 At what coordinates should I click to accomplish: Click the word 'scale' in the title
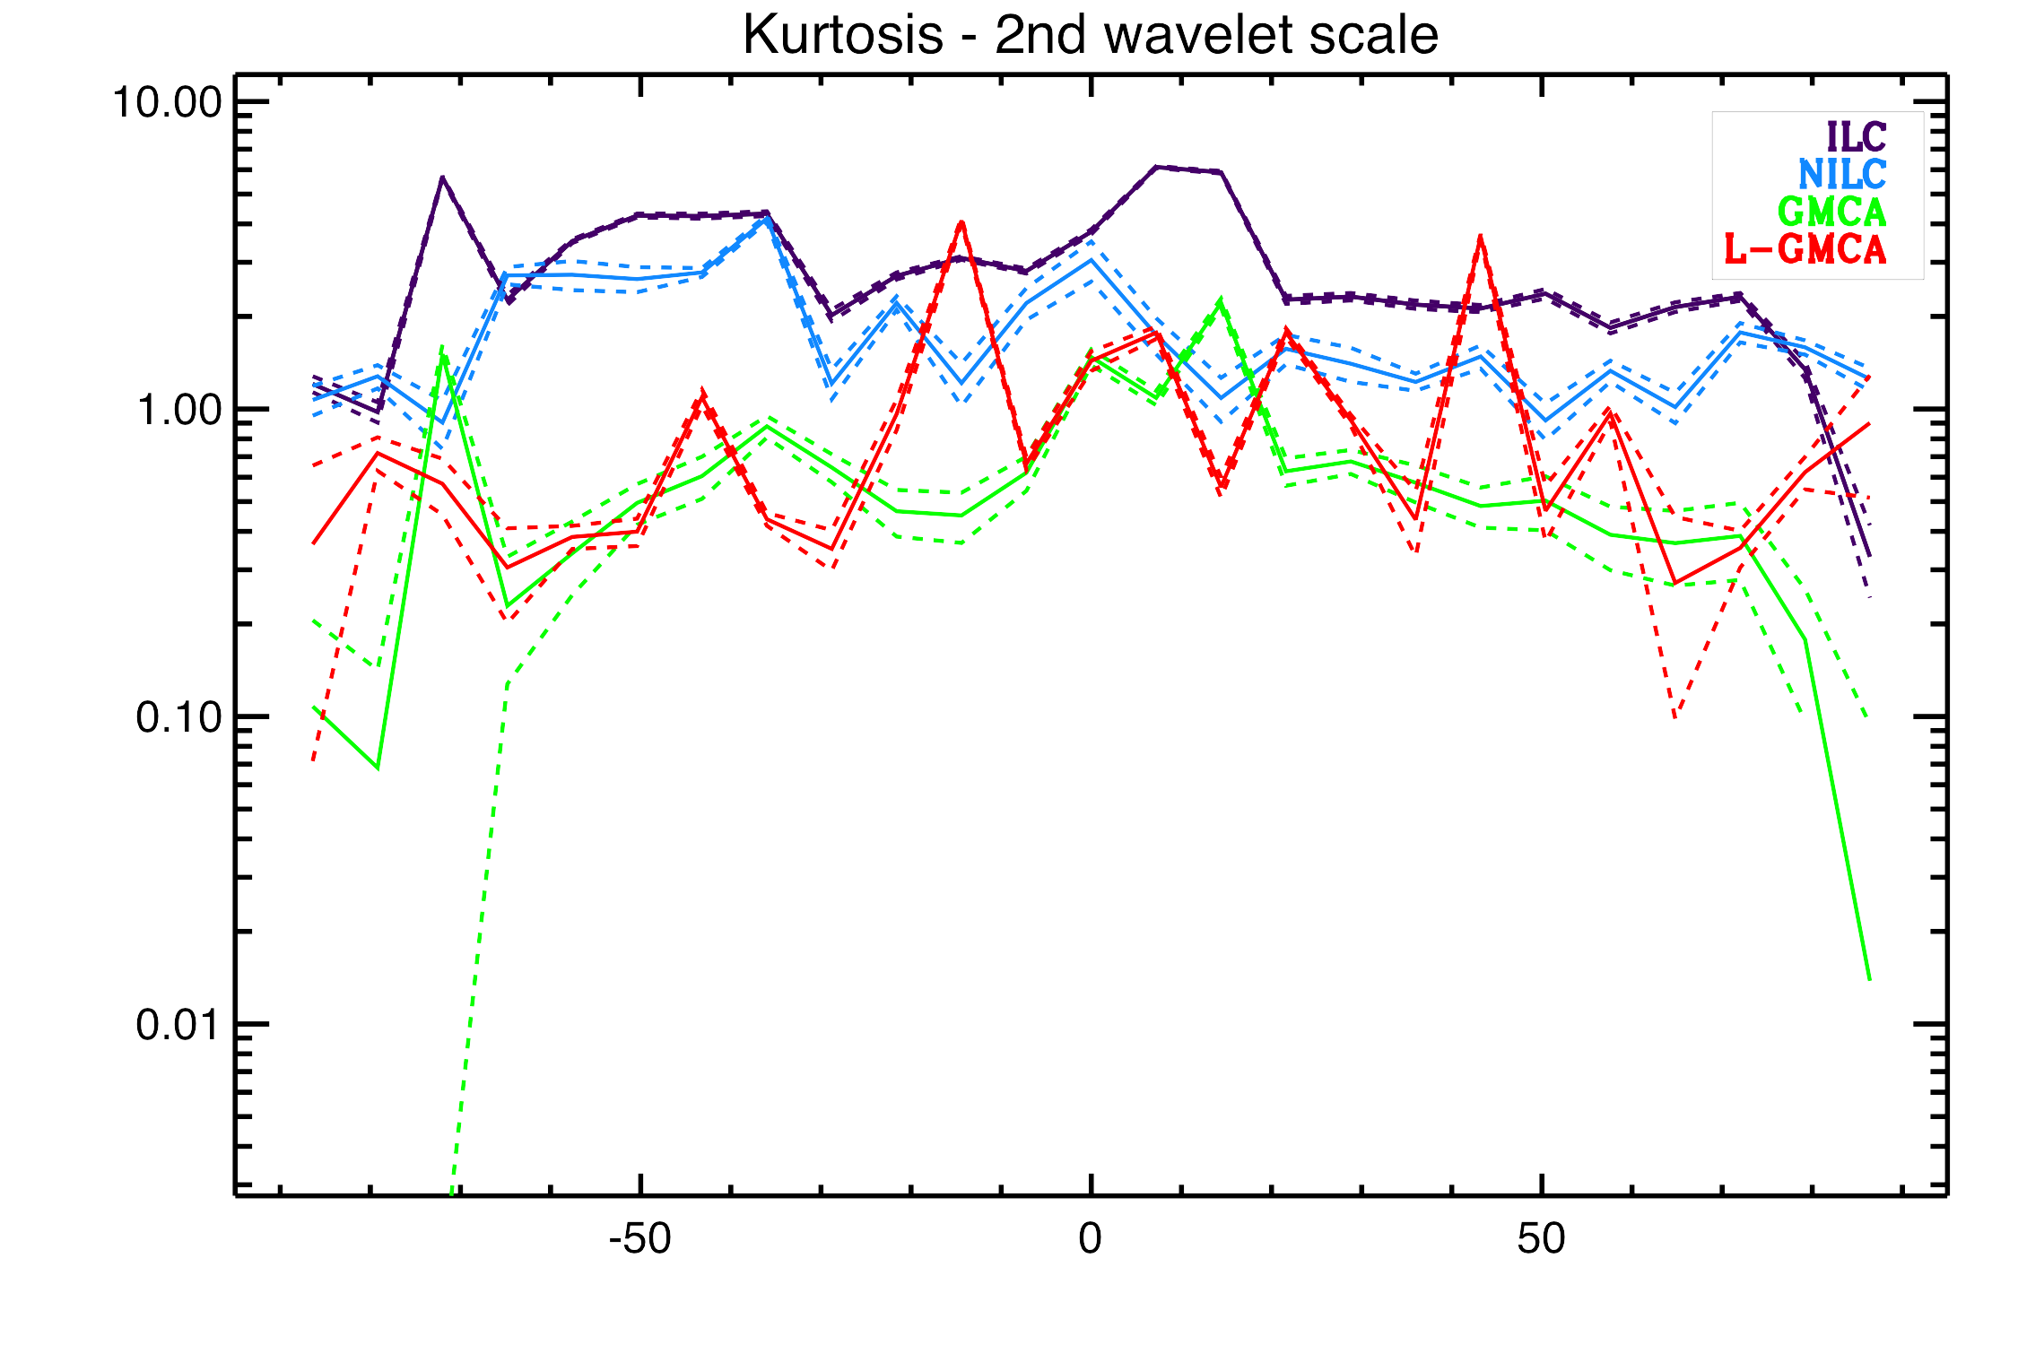click(x=1372, y=36)
